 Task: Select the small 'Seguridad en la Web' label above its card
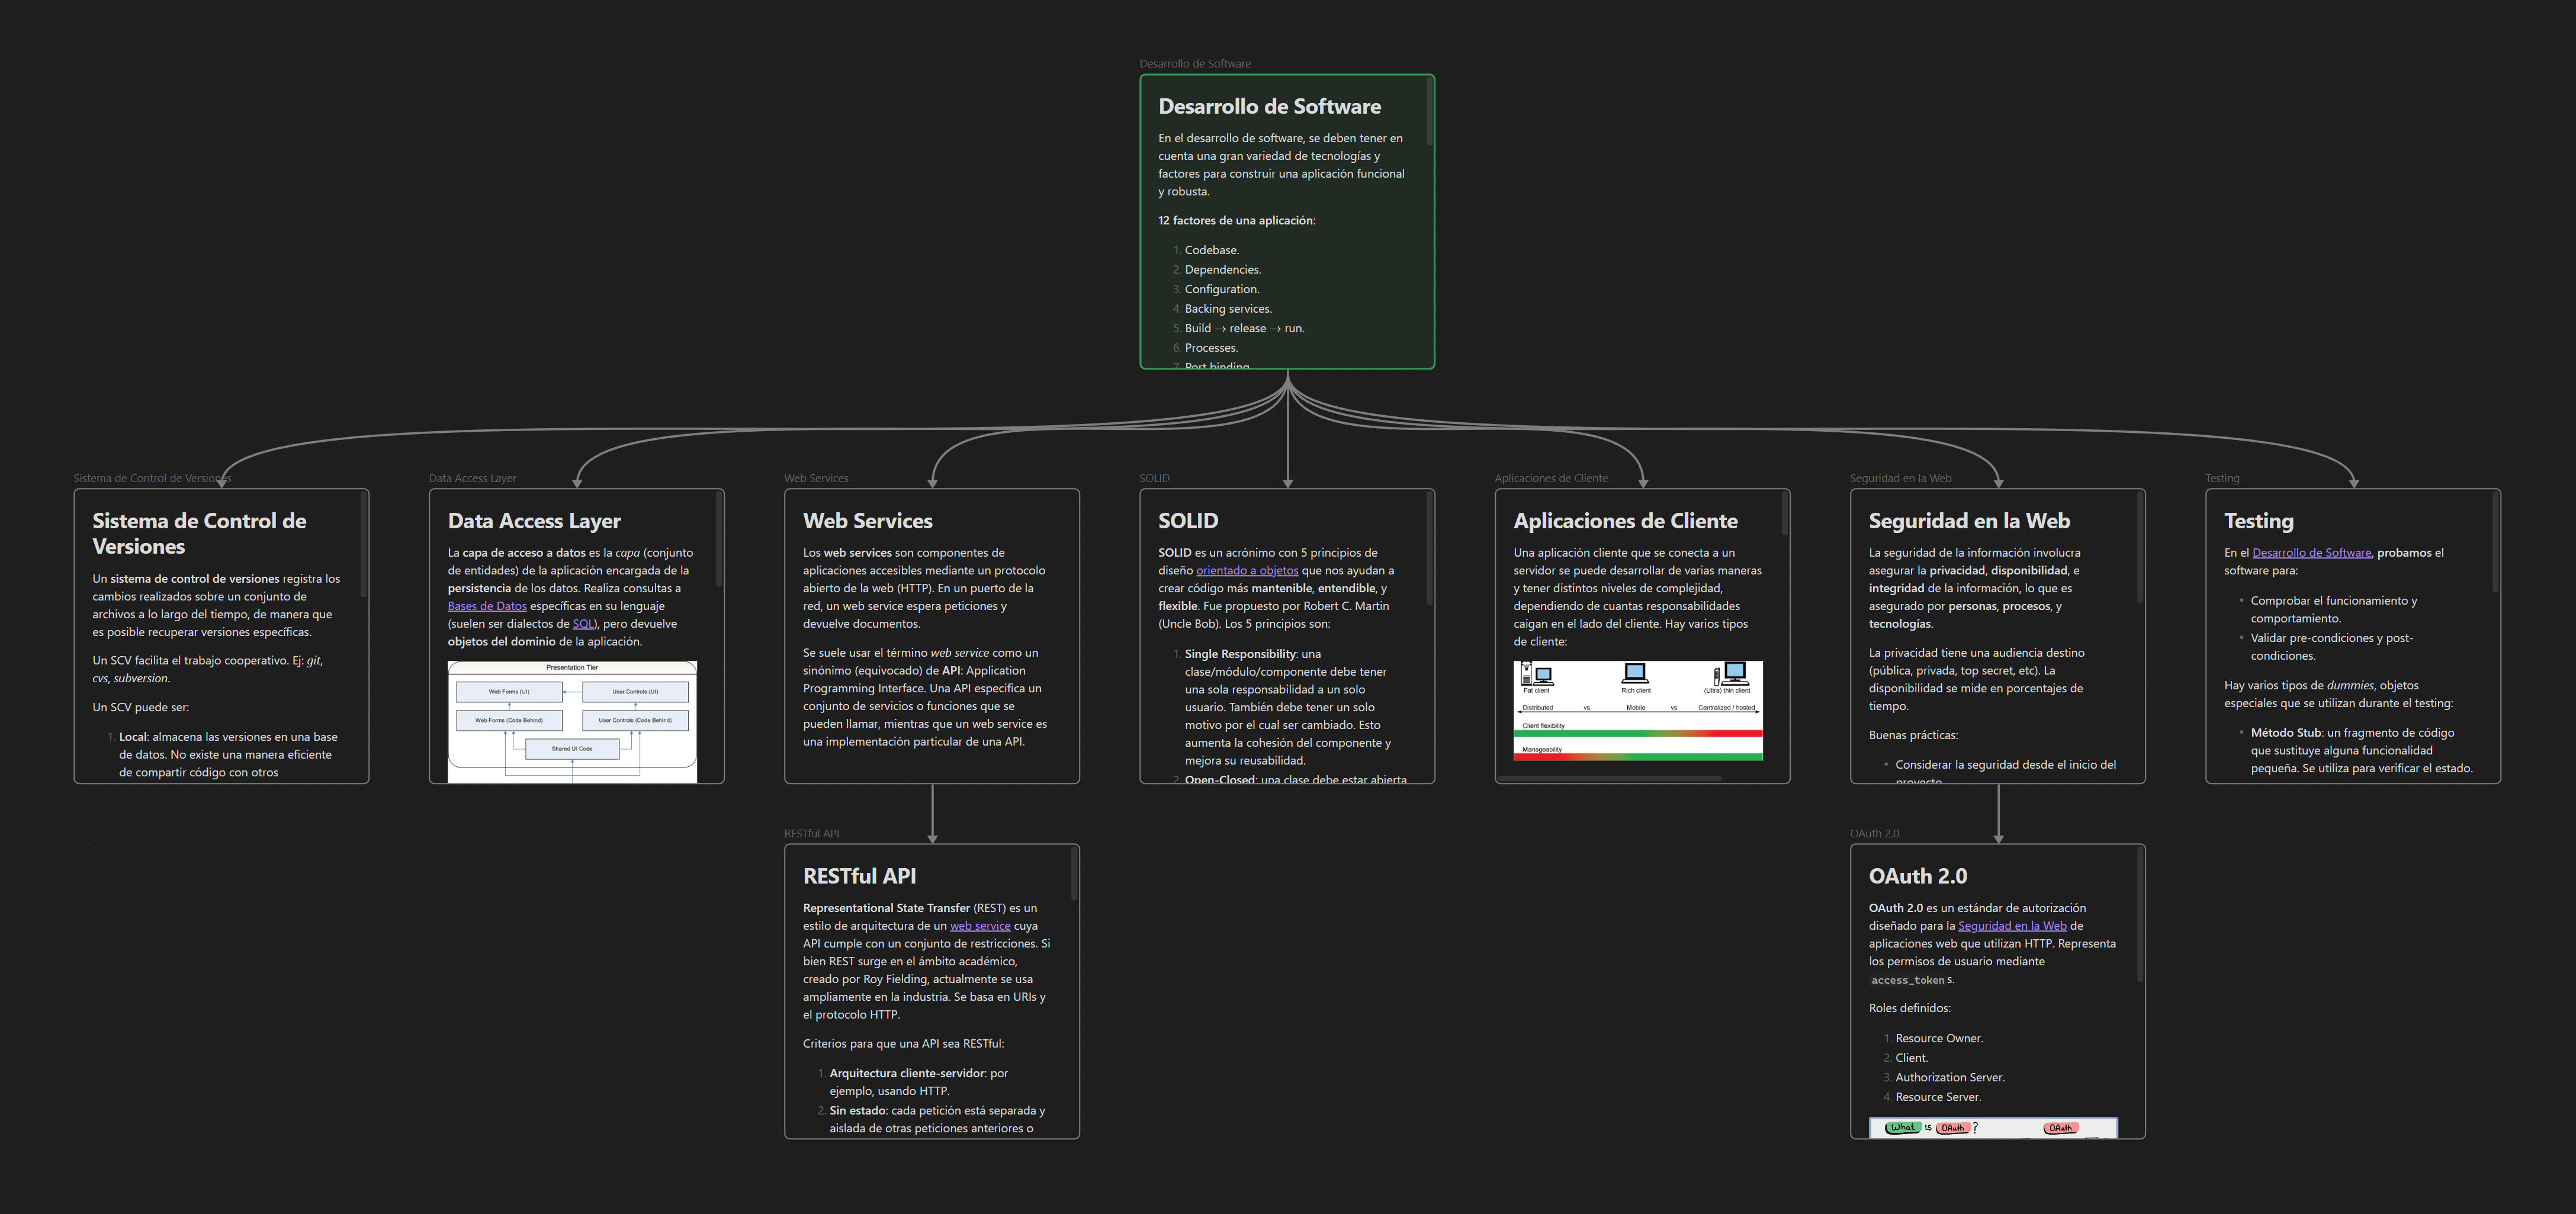coord(1900,479)
